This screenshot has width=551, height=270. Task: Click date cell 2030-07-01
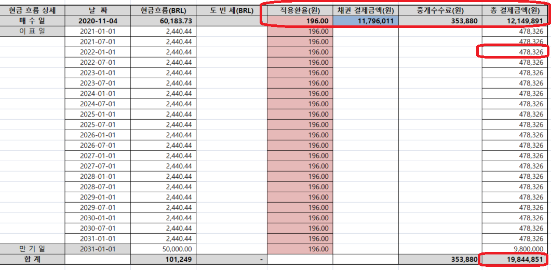point(98,228)
